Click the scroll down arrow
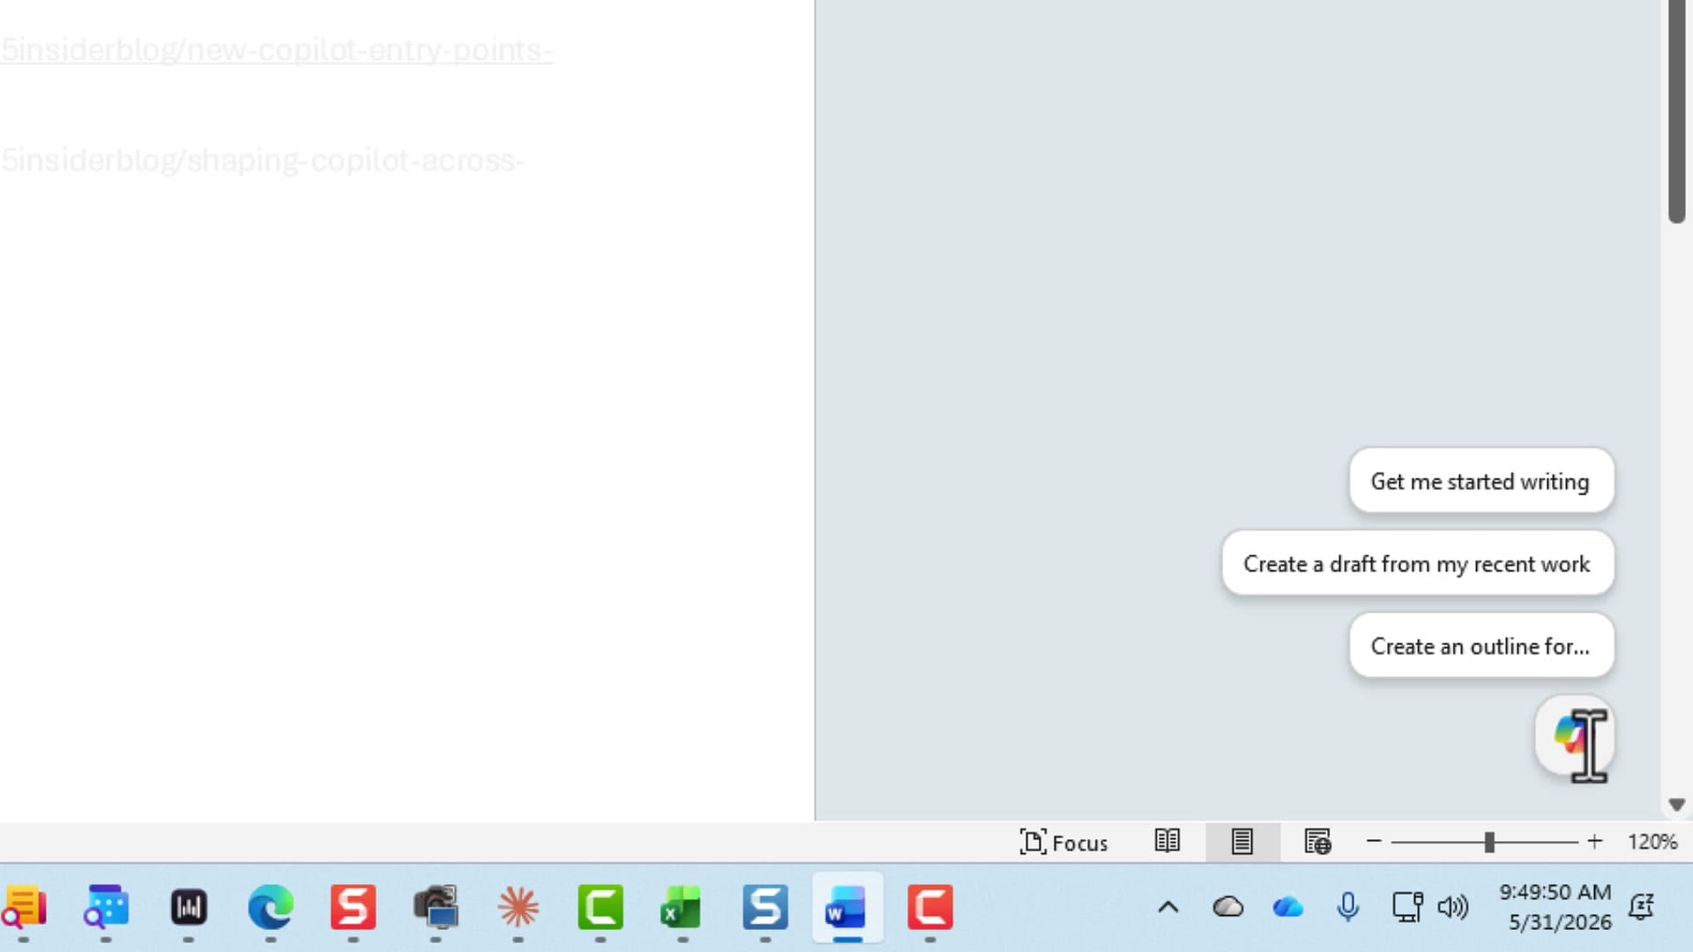Viewport: 1693px width, 952px height. point(1676,805)
